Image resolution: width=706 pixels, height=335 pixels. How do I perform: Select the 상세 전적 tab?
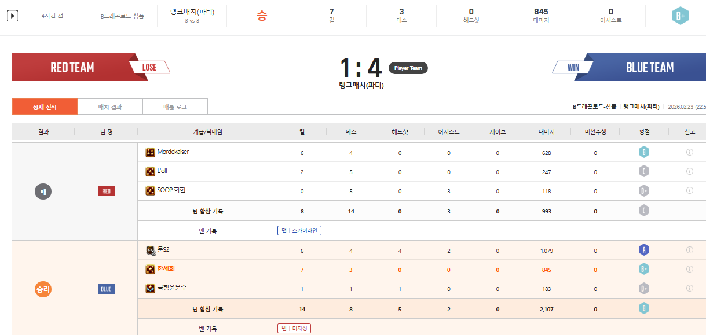point(45,106)
